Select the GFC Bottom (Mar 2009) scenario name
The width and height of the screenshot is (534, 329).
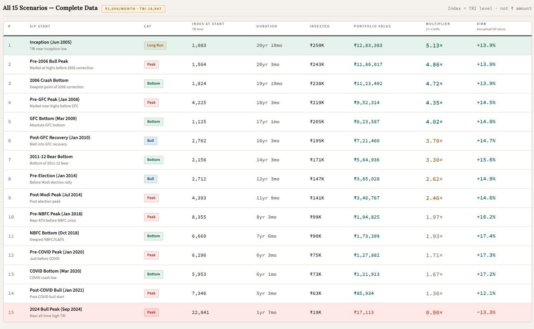point(53,119)
